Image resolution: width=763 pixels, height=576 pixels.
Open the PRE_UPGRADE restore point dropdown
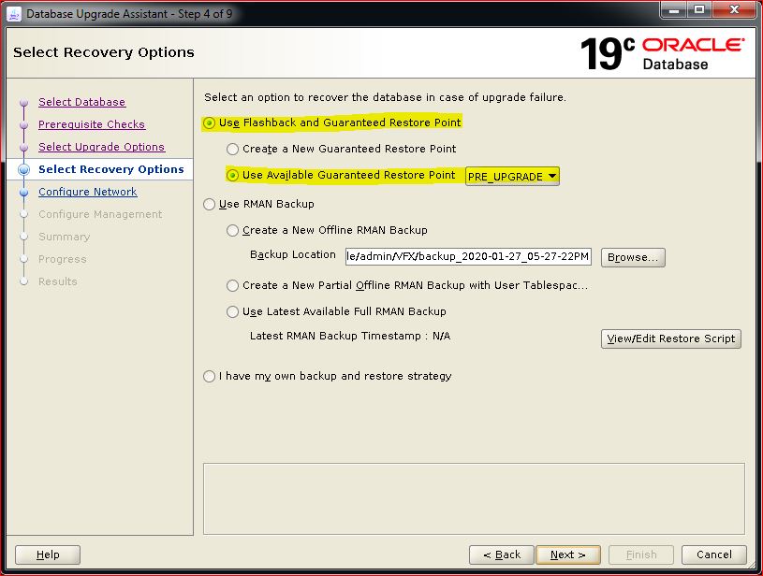pos(512,176)
